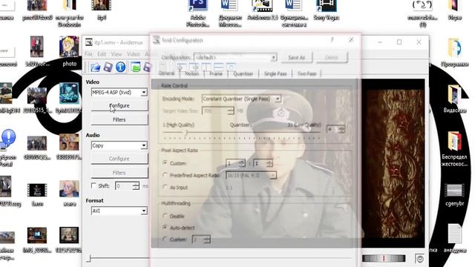Open the predefined aspect ratio 16/15 PAL dropdown
Viewport: 475px width, 267px height.
tap(251, 175)
